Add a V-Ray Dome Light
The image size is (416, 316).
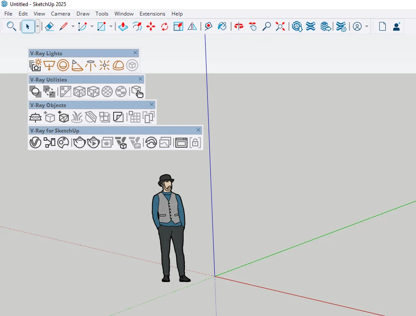pyautogui.click(x=118, y=65)
